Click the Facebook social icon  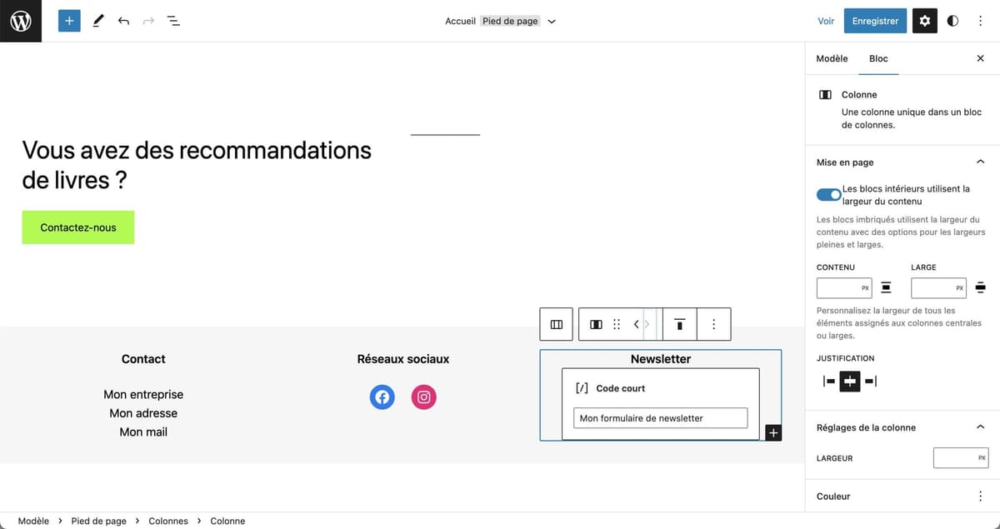(382, 397)
